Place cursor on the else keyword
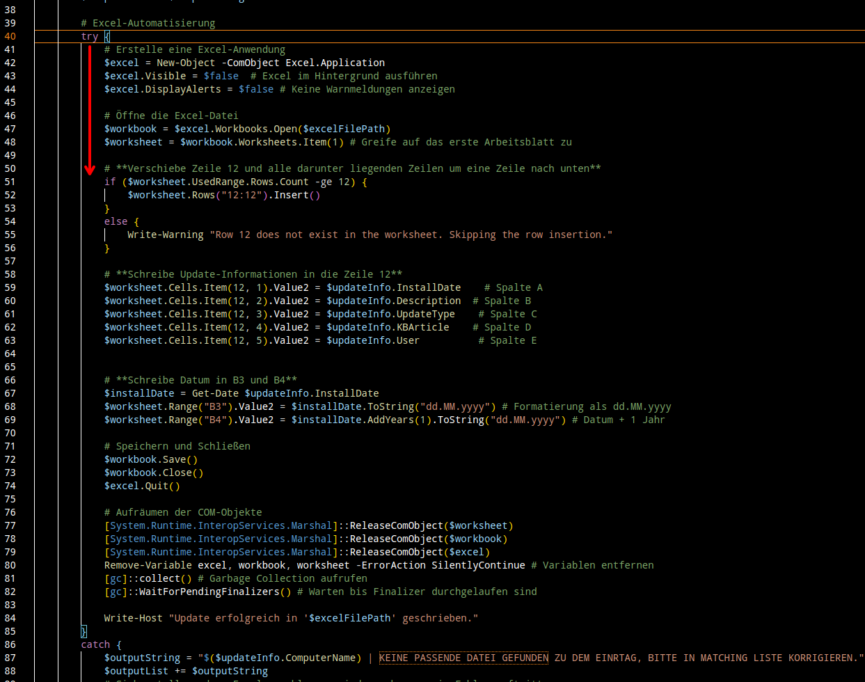Screen dimensions: 865x682 (116, 221)
